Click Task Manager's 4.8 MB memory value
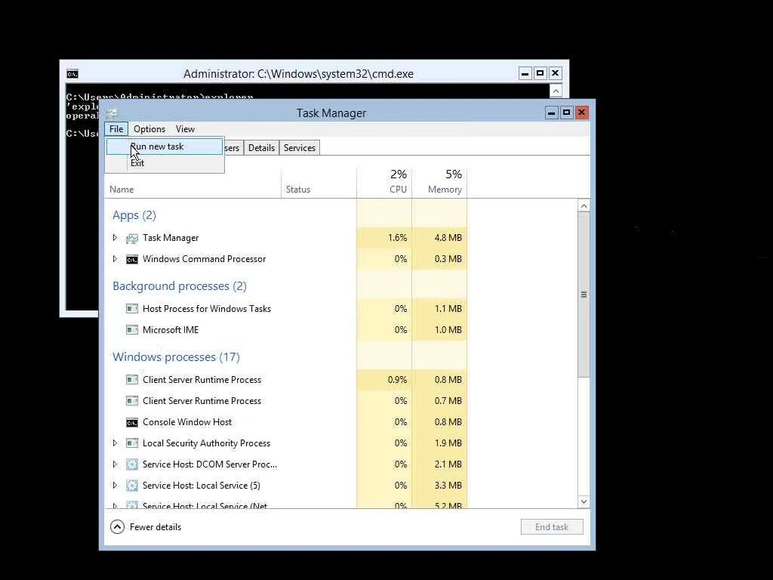773x580 pixels. [448, 238]
